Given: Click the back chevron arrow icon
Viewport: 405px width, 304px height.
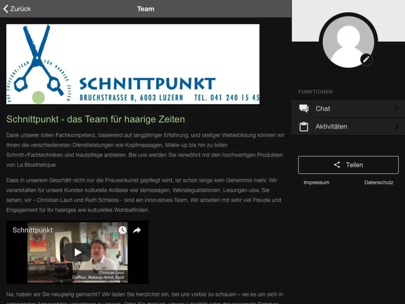Looking at the screenshot, I should coord(6,9).
